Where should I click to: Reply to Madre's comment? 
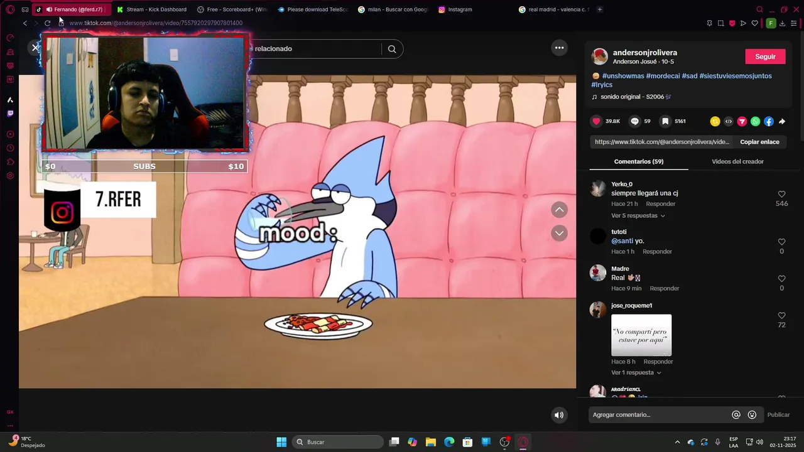[x=665, y=289]
